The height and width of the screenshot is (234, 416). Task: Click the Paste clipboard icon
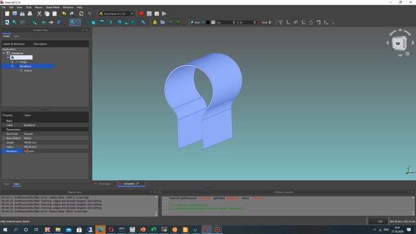[x=55, y=14]
